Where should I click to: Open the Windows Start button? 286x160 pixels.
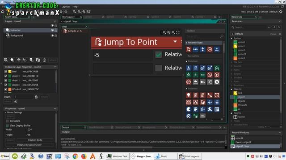5,156
